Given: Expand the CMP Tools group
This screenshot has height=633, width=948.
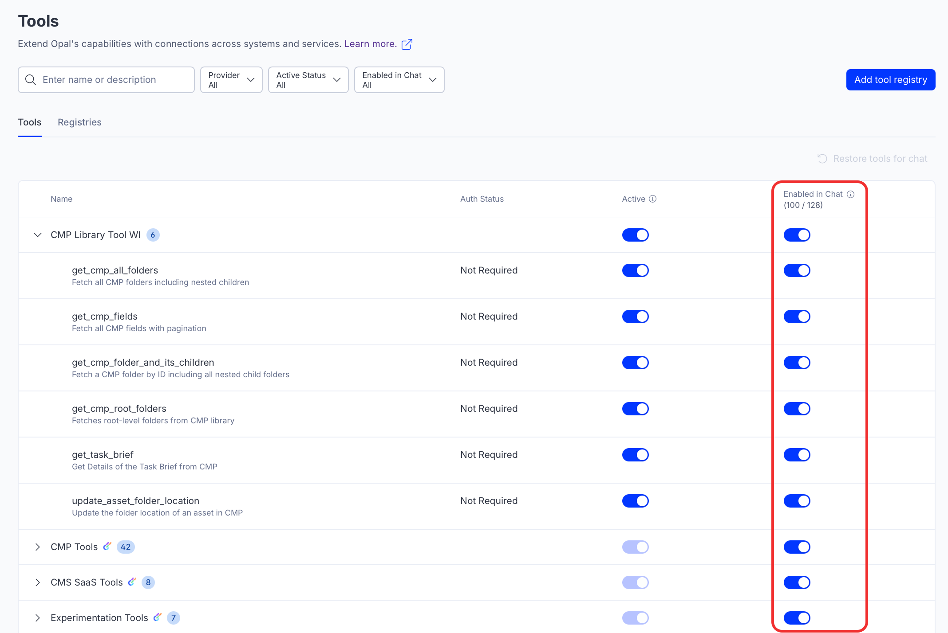Looking at the screenshot, I should (38, 547).
